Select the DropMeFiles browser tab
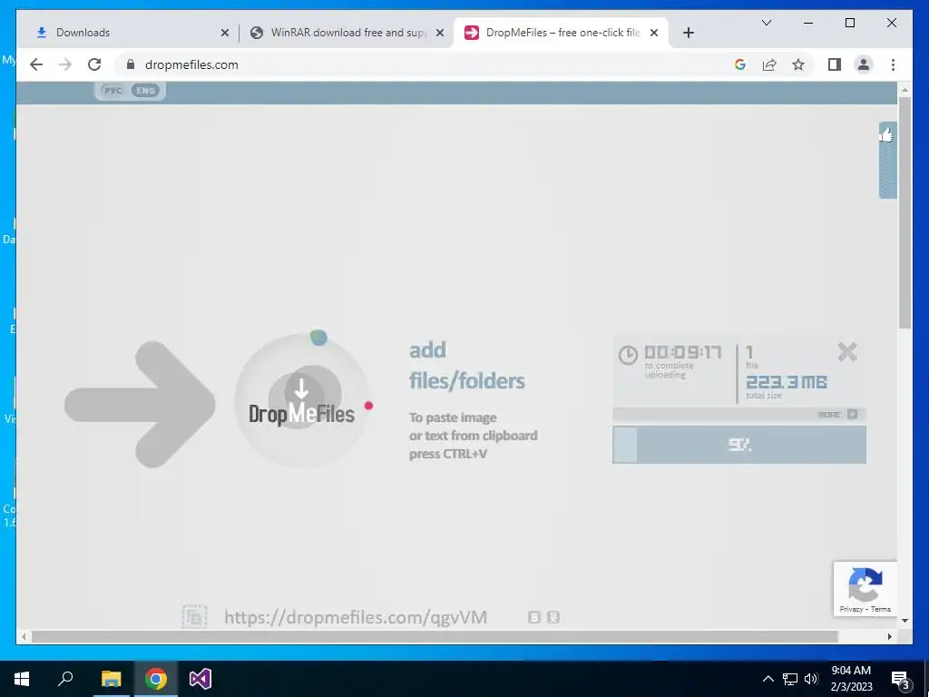929x697 pixels. 560,33
